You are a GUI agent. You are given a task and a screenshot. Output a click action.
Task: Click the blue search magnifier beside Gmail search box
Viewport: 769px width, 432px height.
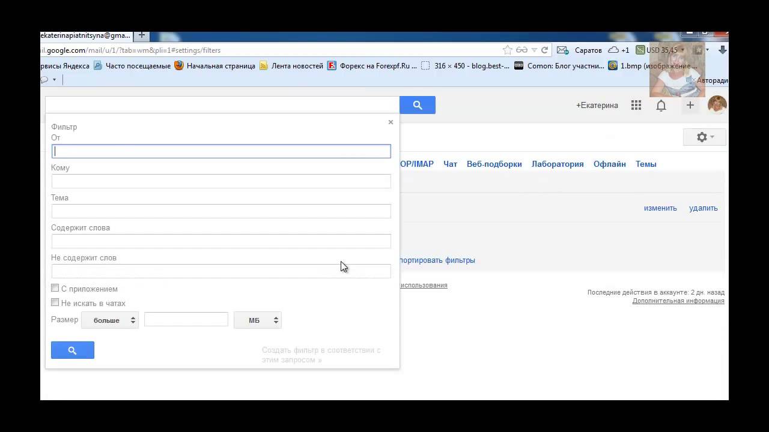(x=418, y=105)
